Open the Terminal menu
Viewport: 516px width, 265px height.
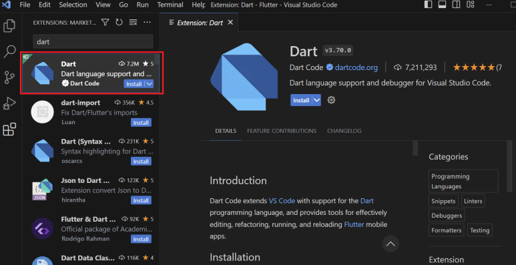point(170,5)
